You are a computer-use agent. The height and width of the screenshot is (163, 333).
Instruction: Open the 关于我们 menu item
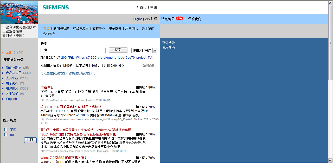click(x=148, y=29)
